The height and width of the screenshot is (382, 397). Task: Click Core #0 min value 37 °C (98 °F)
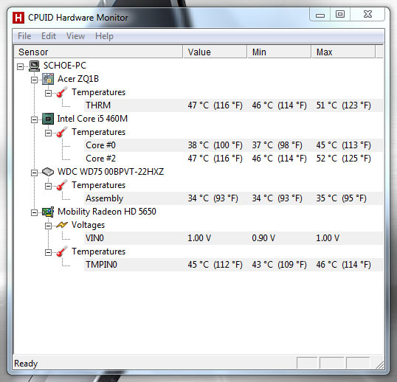coord(277,145)
